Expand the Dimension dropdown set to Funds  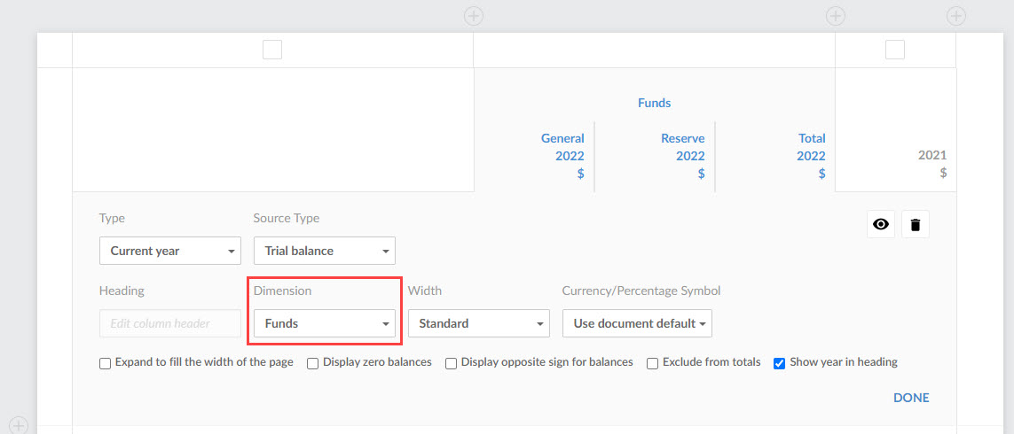tap(325, 323)
